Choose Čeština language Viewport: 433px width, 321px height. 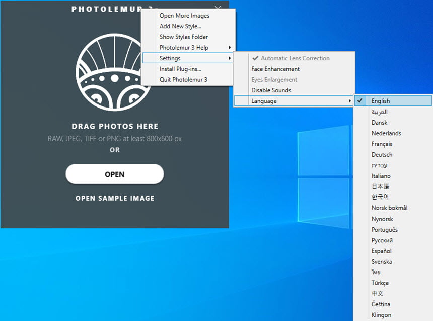click(x=393, y=304)
